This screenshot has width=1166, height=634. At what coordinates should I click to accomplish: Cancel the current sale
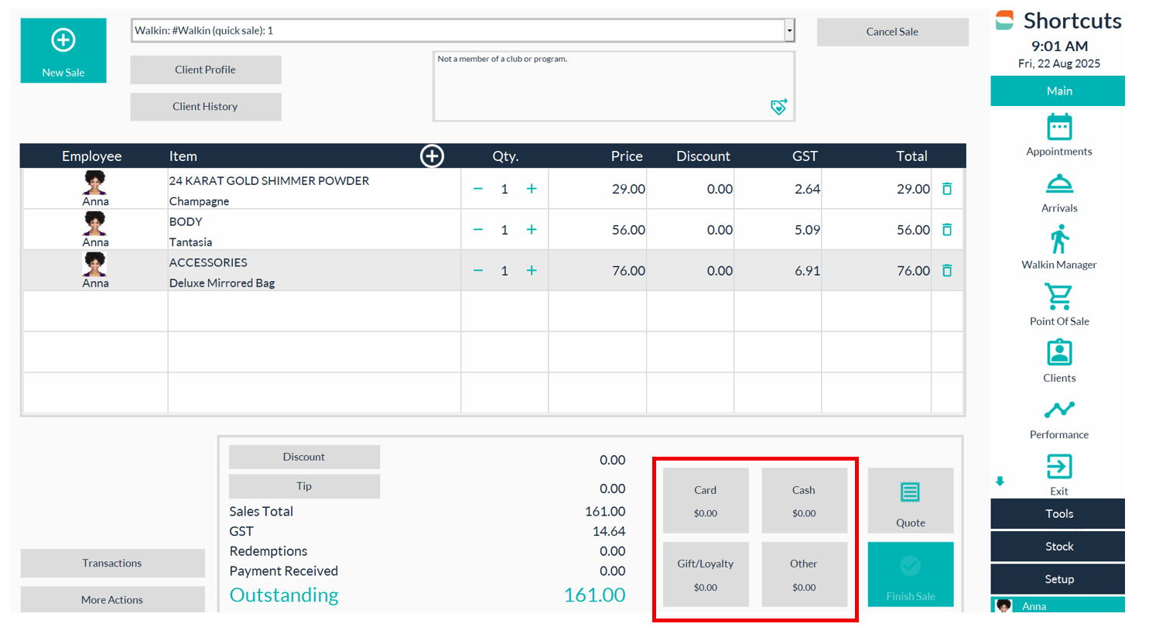pyautogui.click(x=892, y=32)
